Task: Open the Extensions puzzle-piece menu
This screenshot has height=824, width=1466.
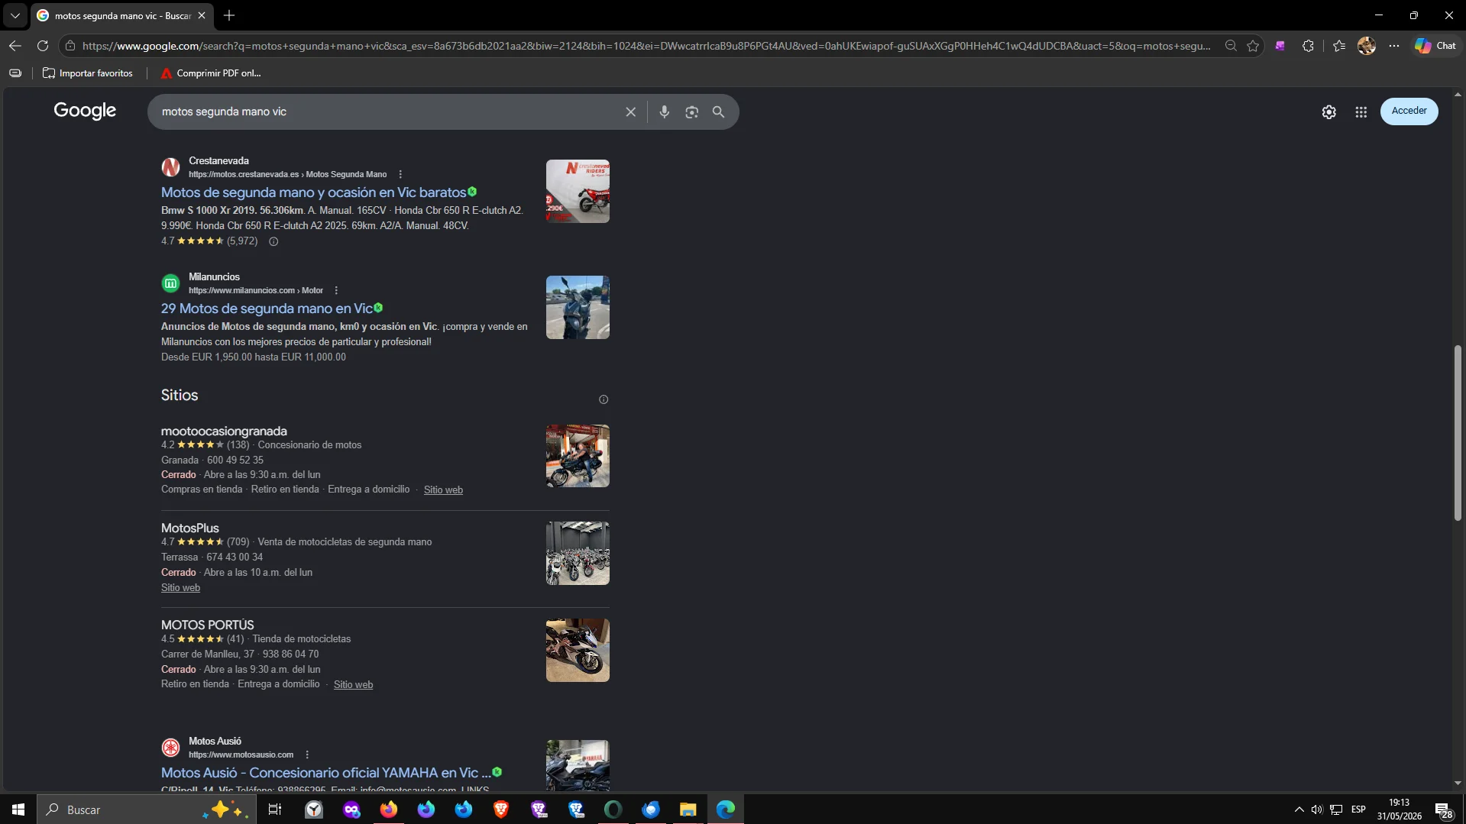Action: (x=1308, y=46)
